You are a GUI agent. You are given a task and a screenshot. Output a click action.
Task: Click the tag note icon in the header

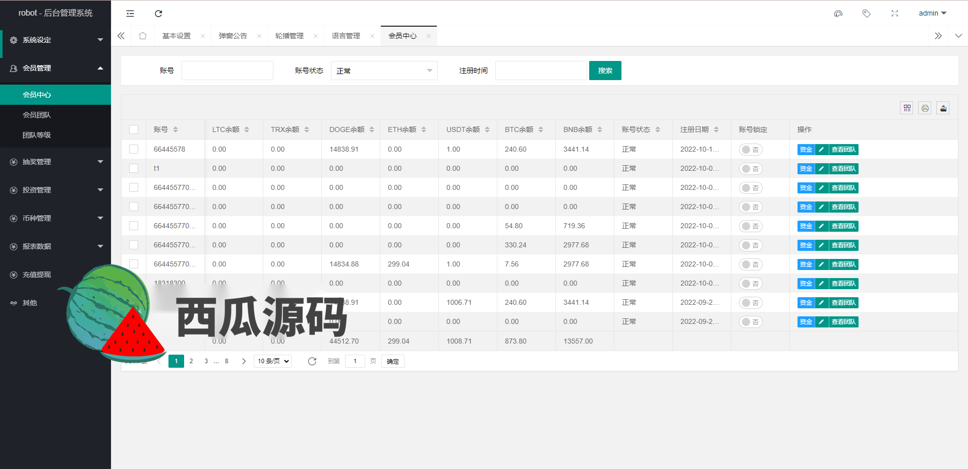[867, 14]
